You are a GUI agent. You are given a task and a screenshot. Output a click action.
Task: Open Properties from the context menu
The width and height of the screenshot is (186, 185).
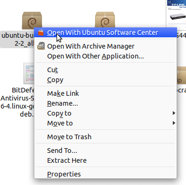click(x=105, y=174)
